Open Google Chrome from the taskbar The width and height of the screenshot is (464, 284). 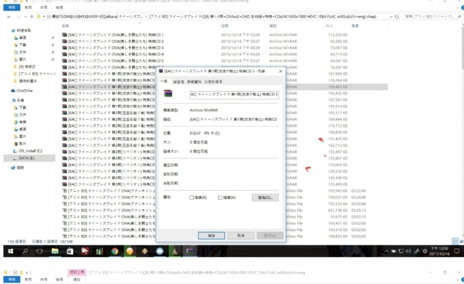pos(115,251)
